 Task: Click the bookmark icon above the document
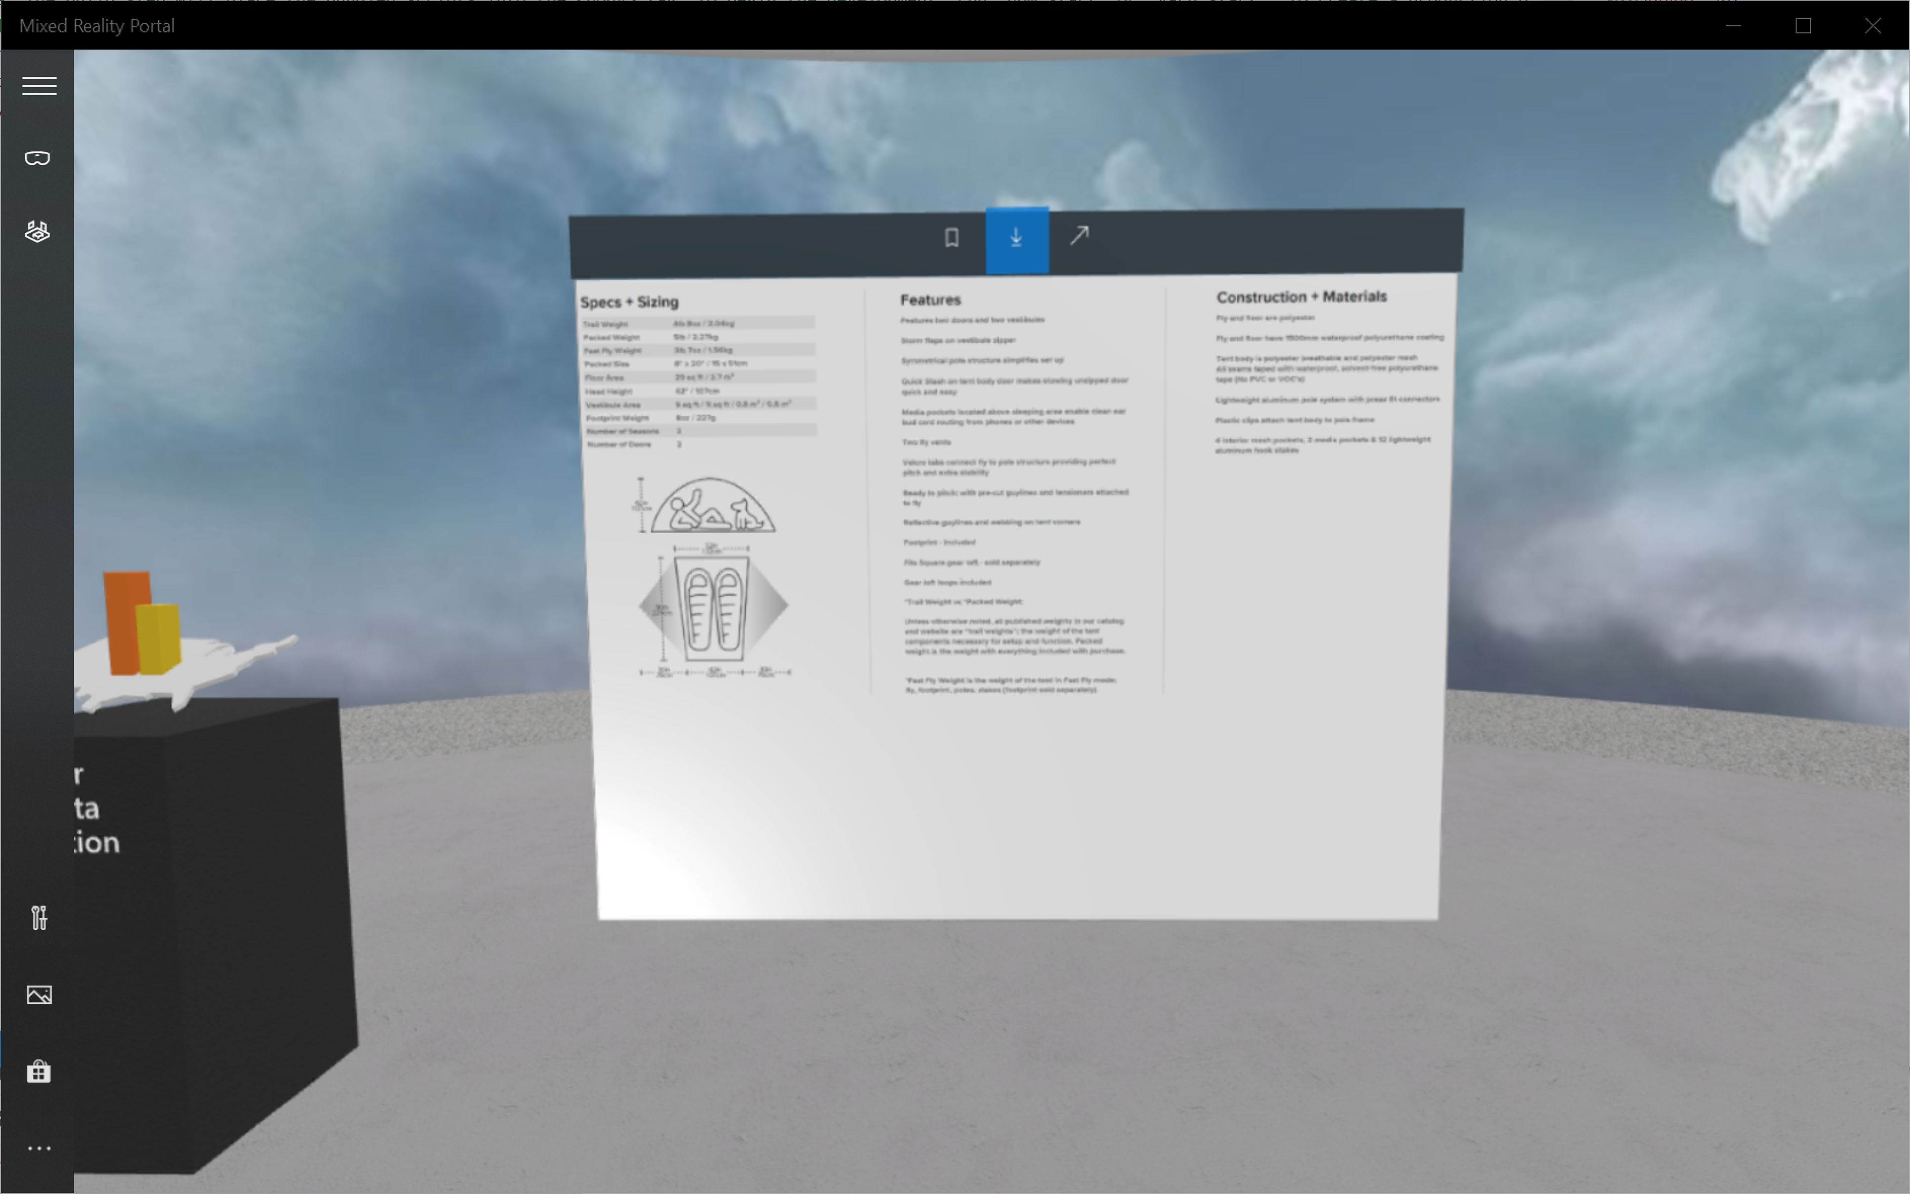pyautogui.click(x=951, y=238)
